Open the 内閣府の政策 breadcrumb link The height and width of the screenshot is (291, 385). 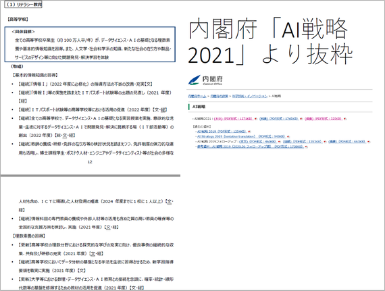point(219,96)
